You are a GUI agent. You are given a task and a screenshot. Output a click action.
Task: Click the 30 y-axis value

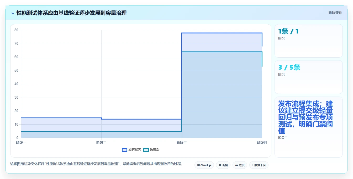[16, 98]
